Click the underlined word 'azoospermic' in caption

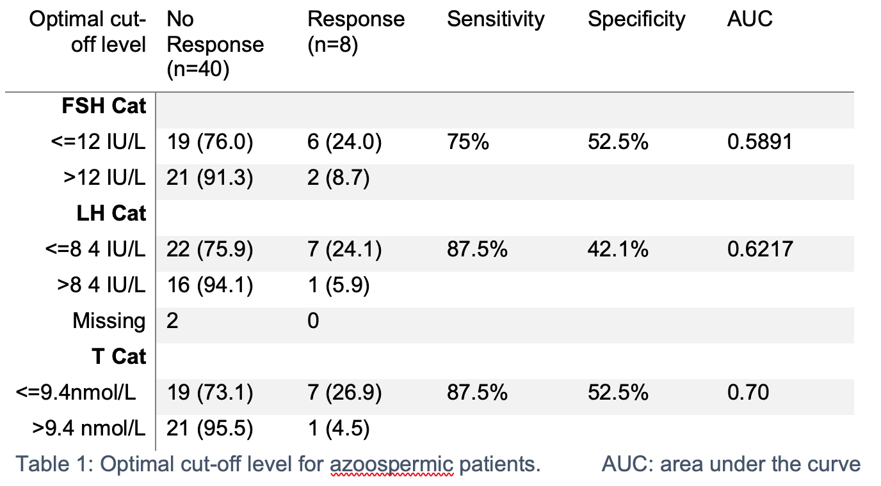click(392, 464)
